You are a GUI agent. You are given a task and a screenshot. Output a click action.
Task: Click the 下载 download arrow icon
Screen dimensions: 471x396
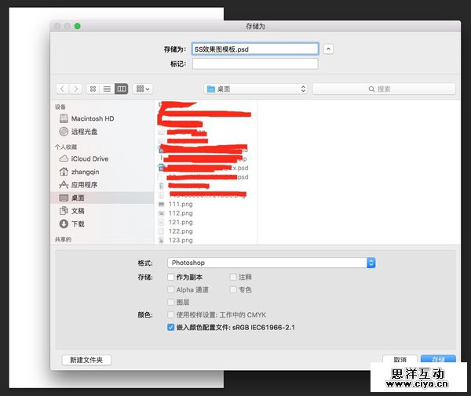(x=64, y=223)
